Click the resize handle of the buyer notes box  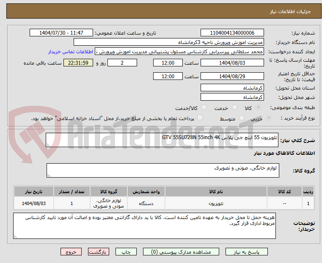tap(15, 236)
